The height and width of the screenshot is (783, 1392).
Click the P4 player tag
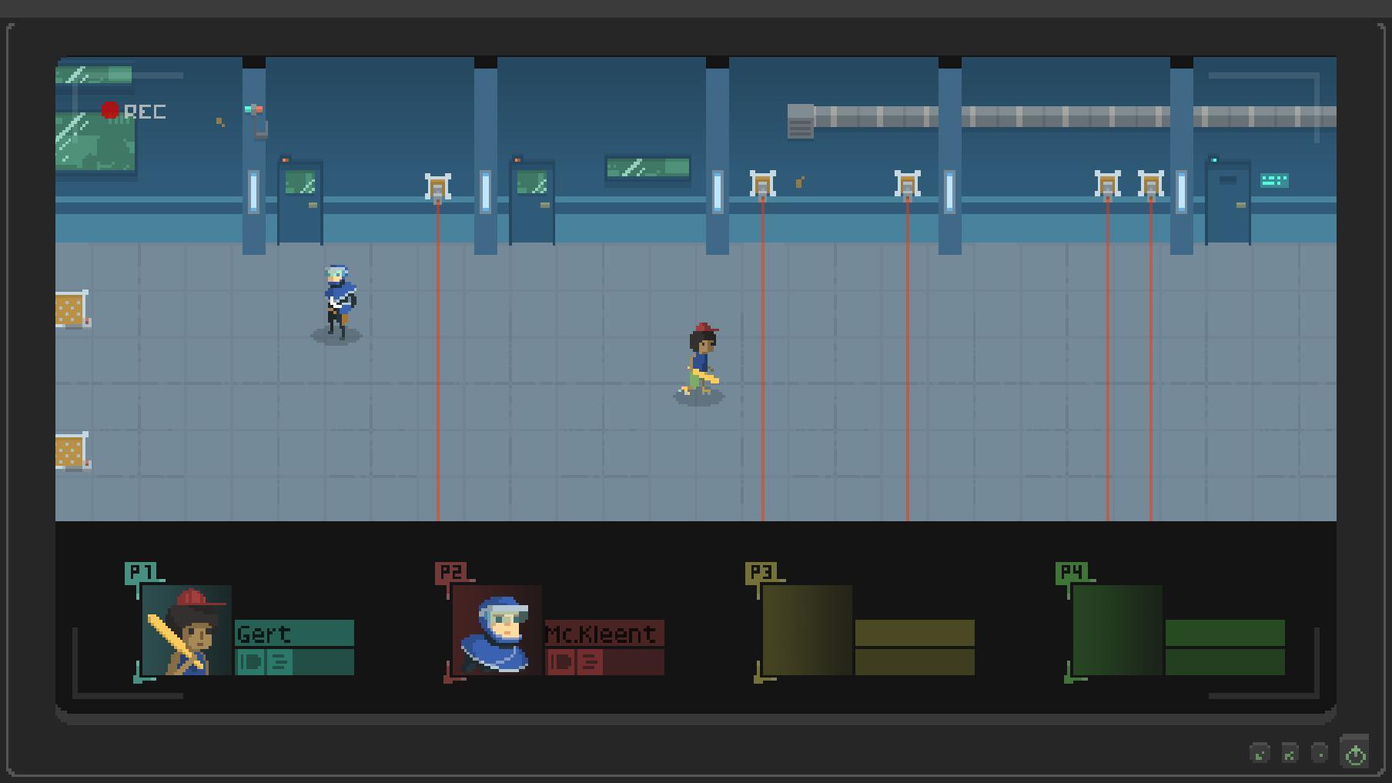click(x=1071, y=571)
